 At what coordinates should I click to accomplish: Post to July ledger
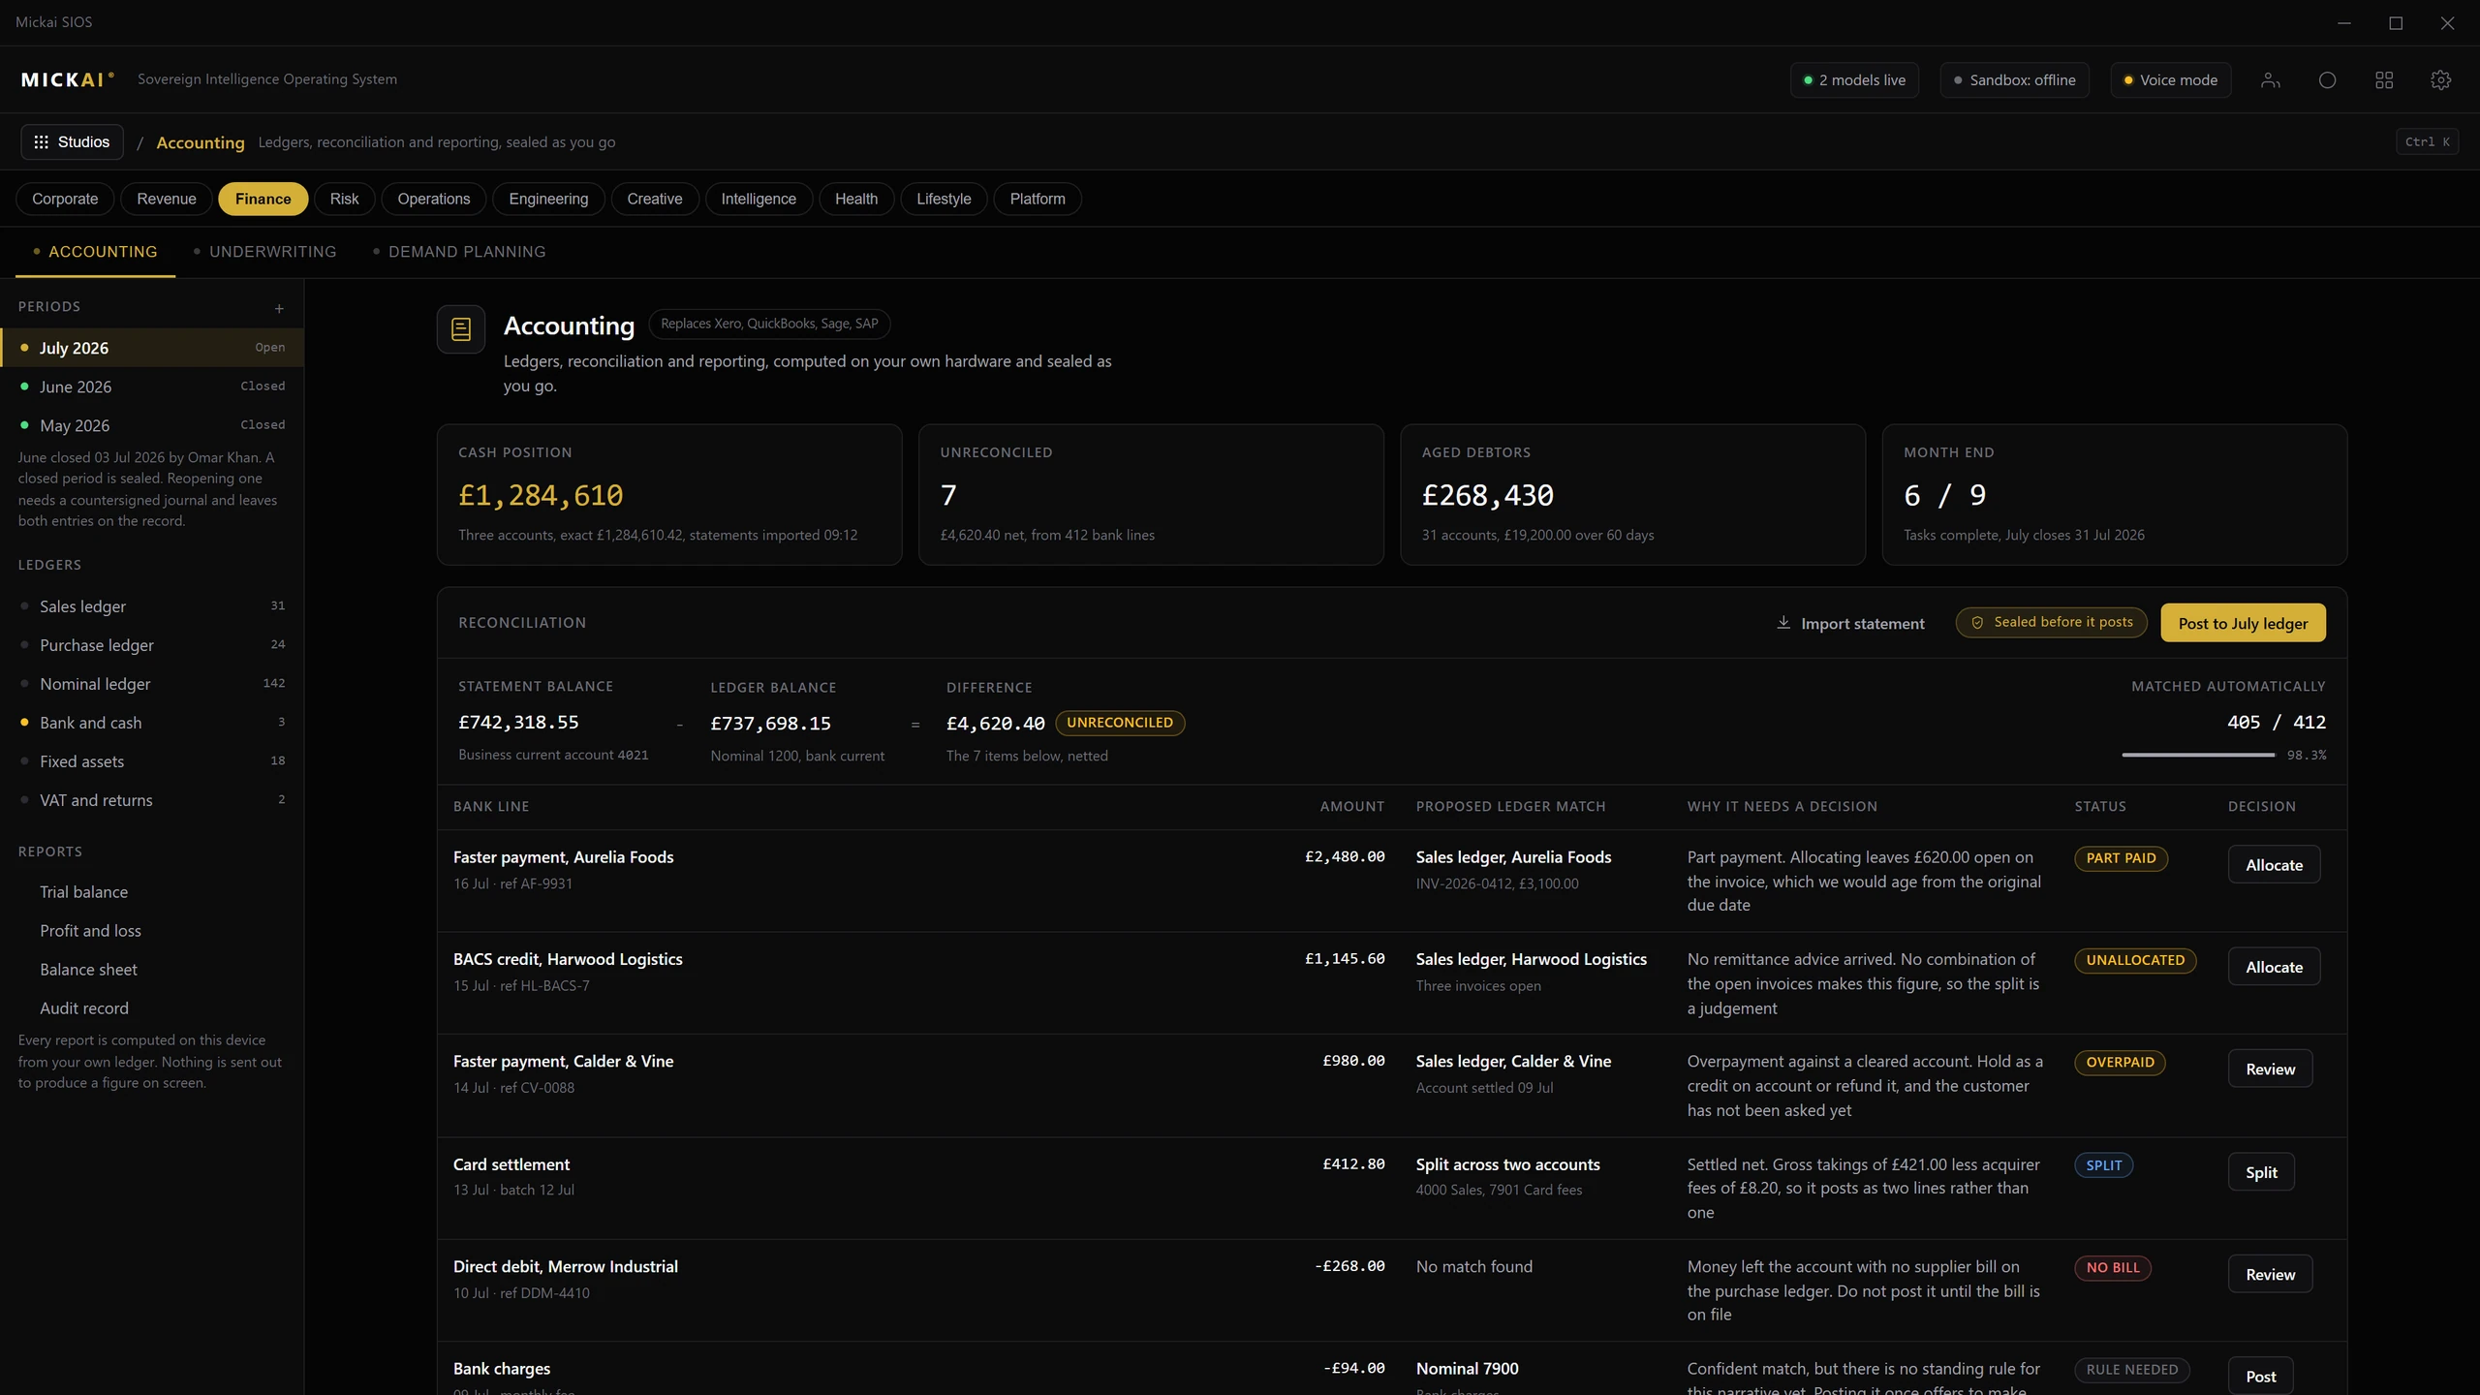2243,623
